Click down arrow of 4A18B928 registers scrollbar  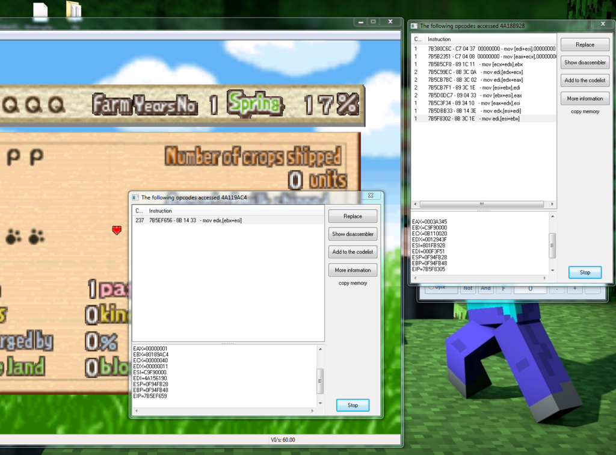pyautogui.click(x=552, y=270)
